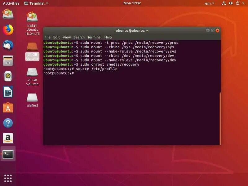Open the network status icon
This screenshot has height=186, width=248.
[224, 3]
